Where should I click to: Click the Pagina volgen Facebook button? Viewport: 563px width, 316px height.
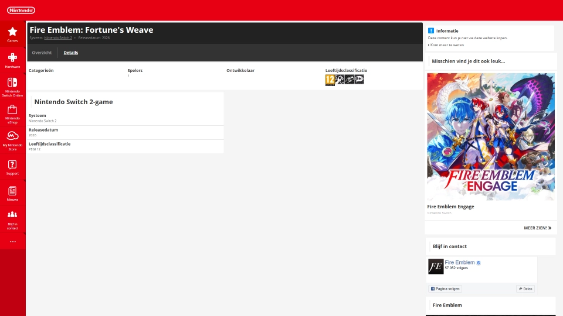click(x=445, y=288)
